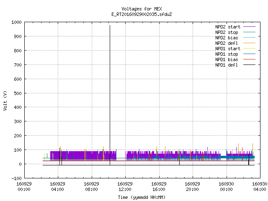268x201 pixels.
Task: Click the 160929 00:00 x-axis tick label
Action: coord(24,187)
